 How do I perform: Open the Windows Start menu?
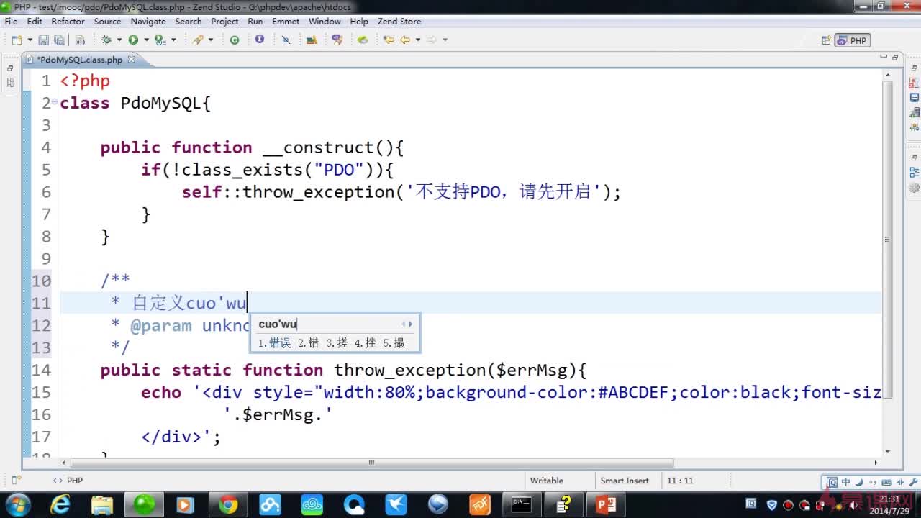[17, 505]
